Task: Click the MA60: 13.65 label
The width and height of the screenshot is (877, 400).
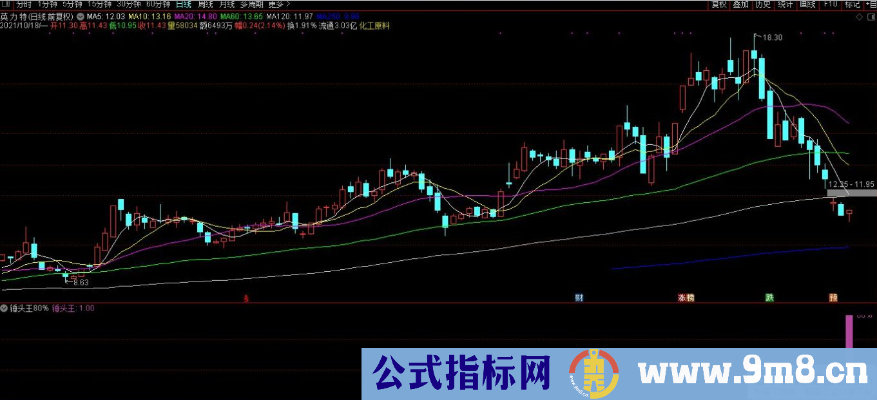Action: click(x=242, y=16)
